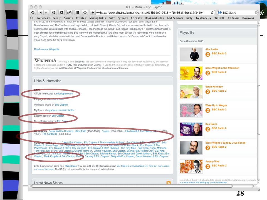
Task: Go forward with the right arrow button
Action: 46,12
